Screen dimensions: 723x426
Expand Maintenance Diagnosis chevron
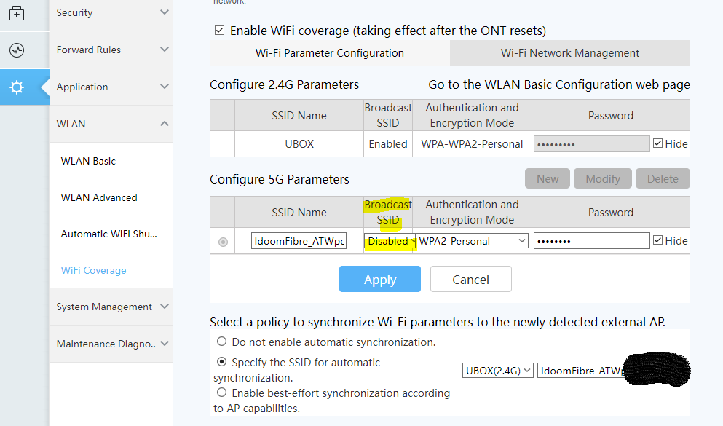(x=164, y=344)
